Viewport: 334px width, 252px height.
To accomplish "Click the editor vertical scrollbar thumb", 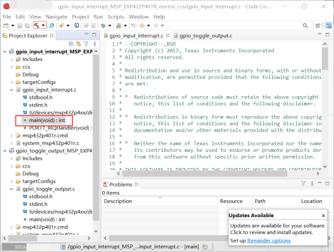I will pos(325,59).
